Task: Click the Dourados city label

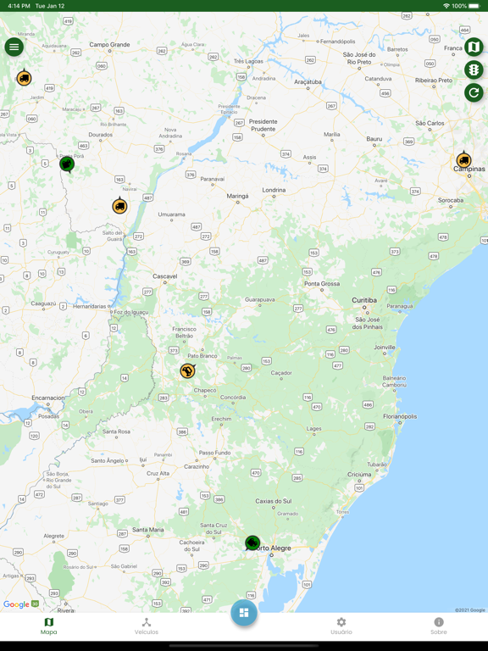Action: tap(101, 135)
